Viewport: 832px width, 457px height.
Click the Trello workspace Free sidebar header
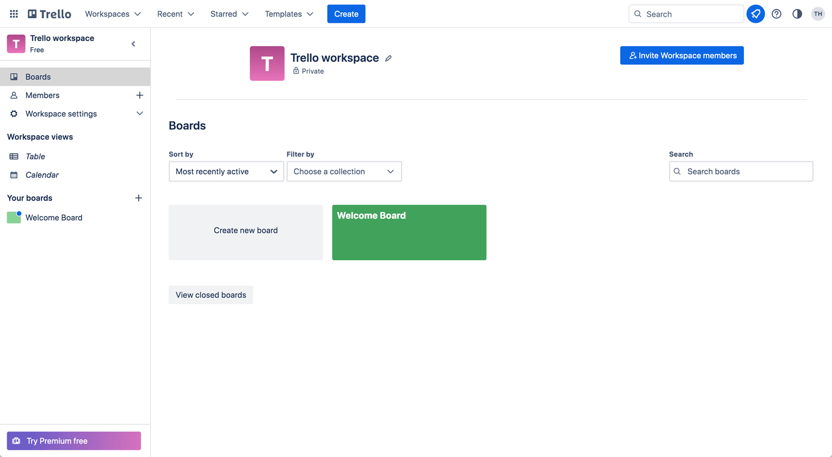tap(62, 44)
